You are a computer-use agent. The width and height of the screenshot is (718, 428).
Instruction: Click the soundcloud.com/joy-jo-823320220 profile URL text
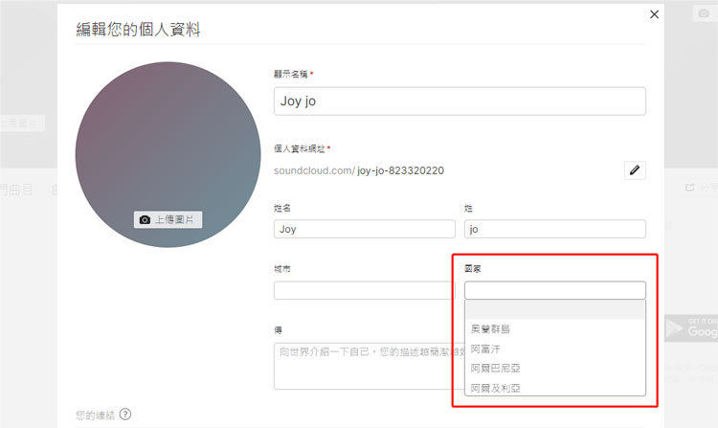(x=358, y=170)
